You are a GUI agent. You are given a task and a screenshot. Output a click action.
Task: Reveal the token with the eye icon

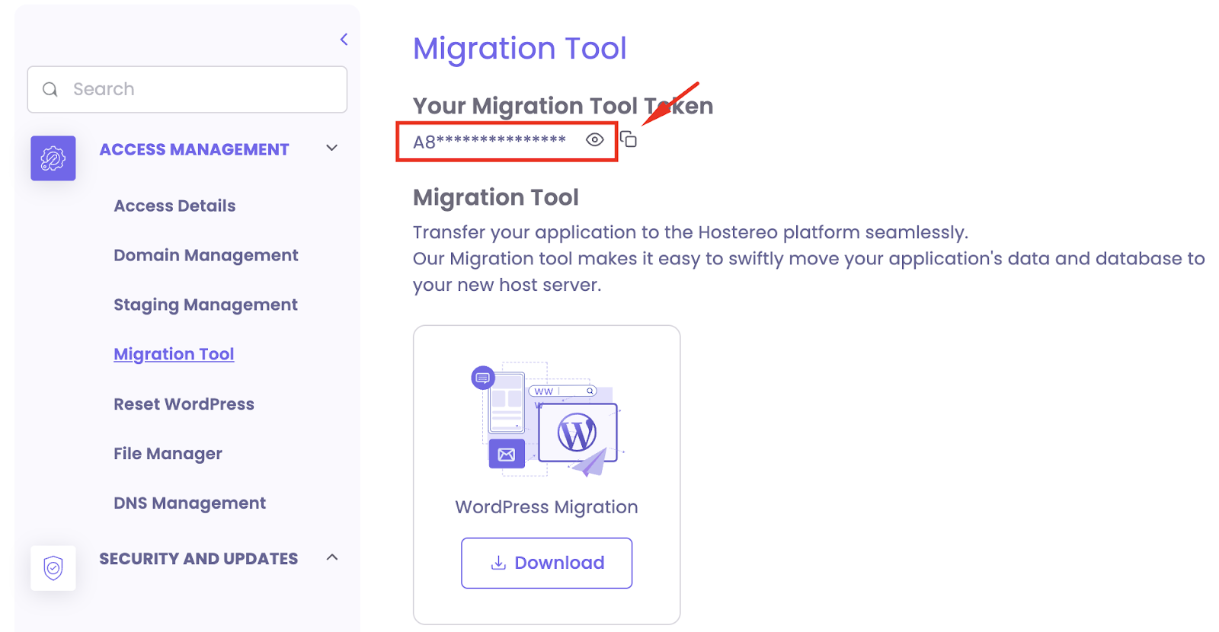tap(595, 140)
